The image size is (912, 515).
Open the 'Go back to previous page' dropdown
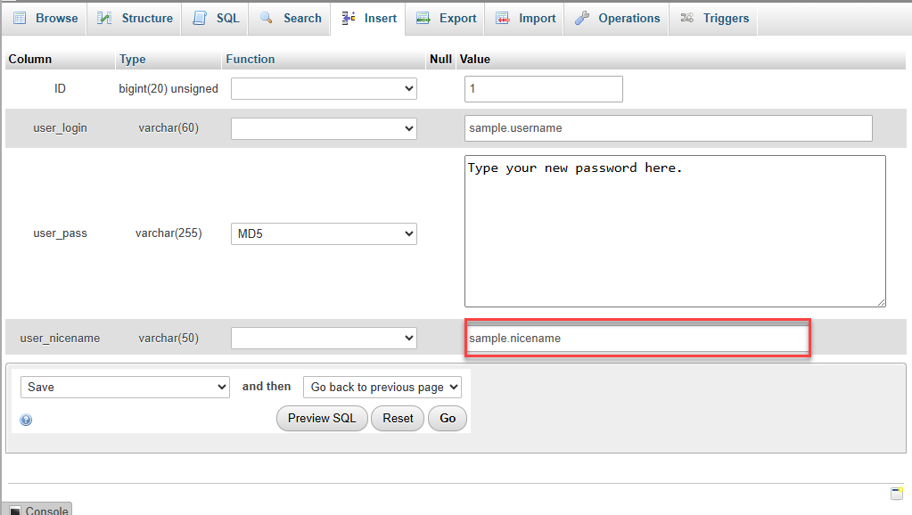pos(382,387)
